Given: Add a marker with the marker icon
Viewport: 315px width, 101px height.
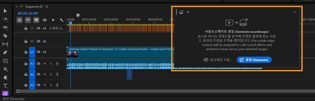Looking at the screenshot, I should point(53,20).
